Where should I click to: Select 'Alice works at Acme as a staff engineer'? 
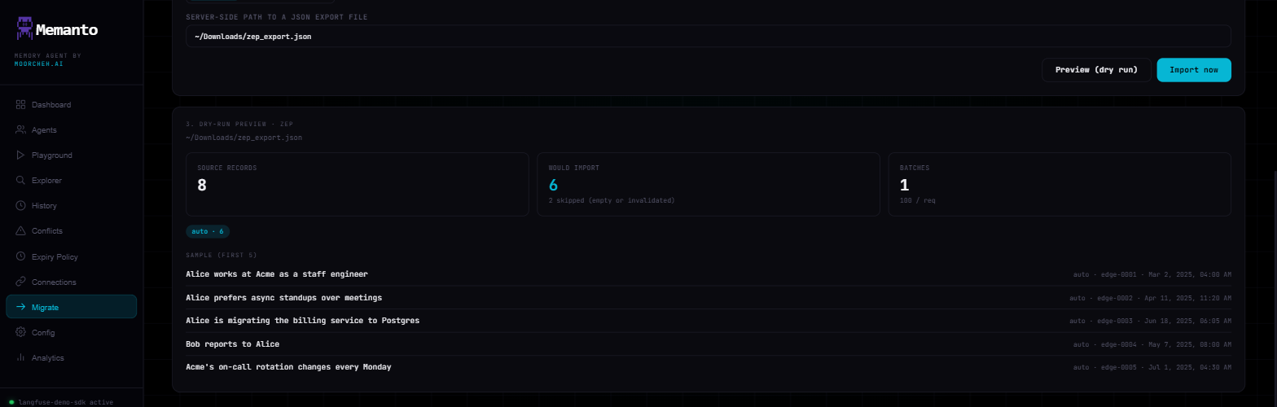click(277, 274)
